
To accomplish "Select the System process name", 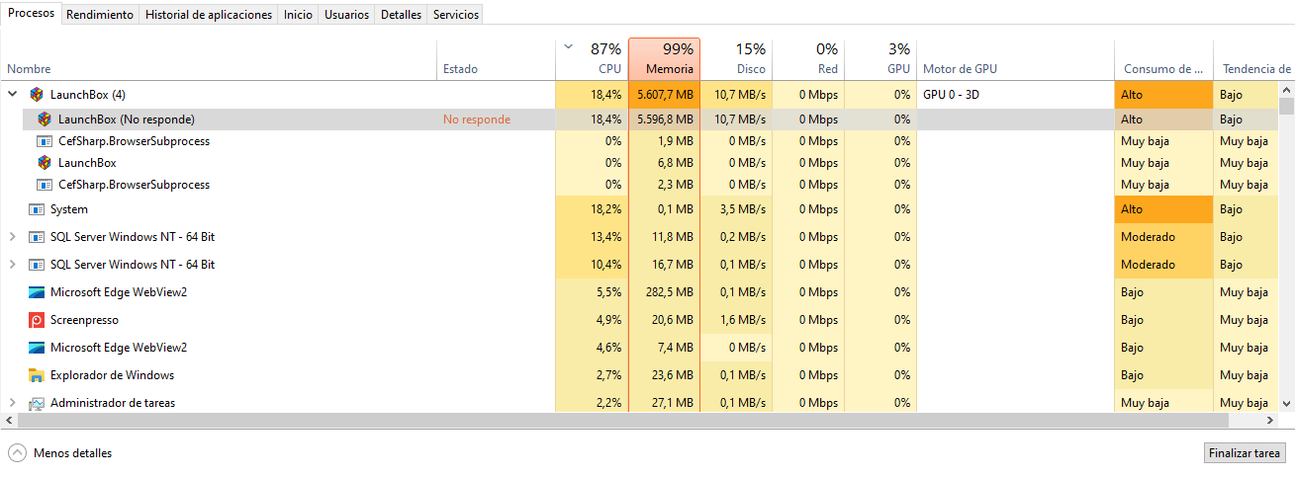I will [x=69, y=209].
